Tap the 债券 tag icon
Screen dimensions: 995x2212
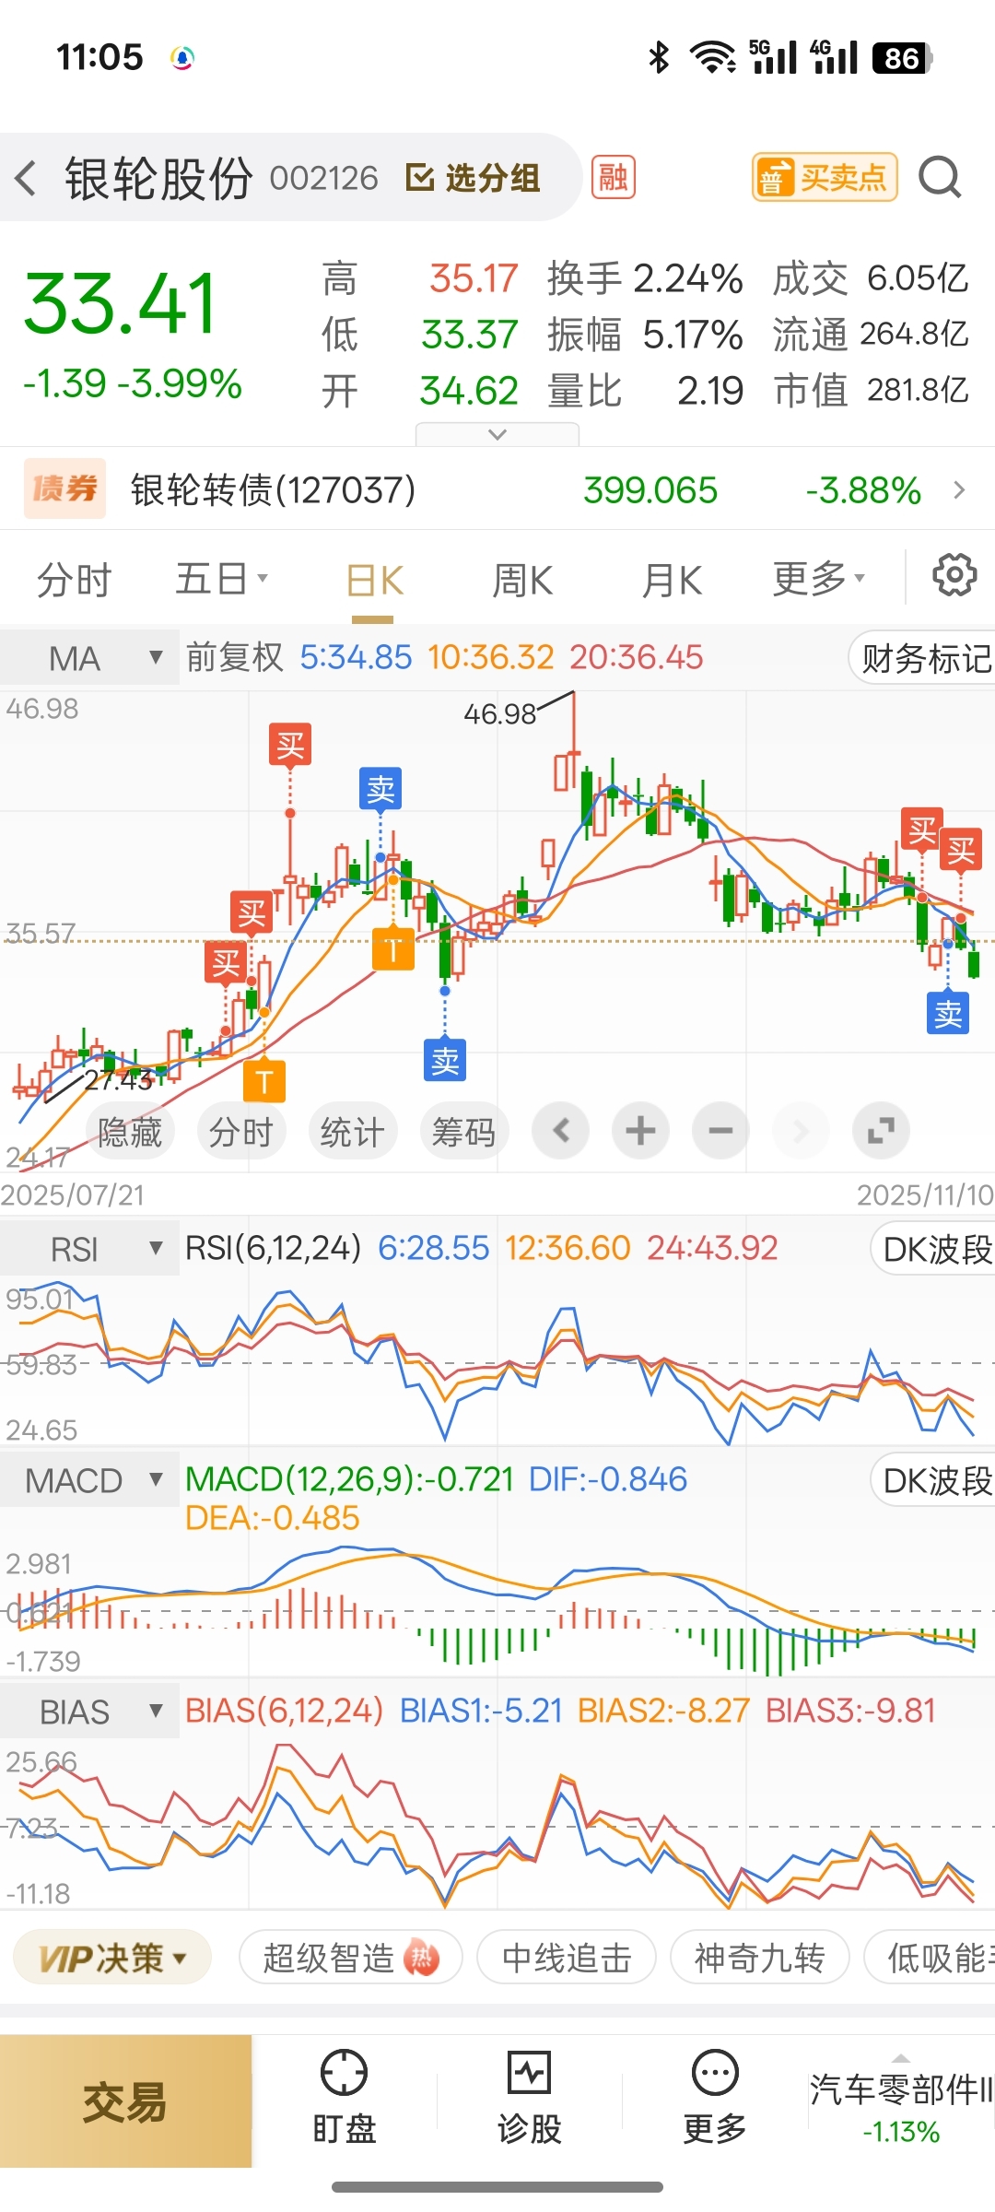click(64, 488)
